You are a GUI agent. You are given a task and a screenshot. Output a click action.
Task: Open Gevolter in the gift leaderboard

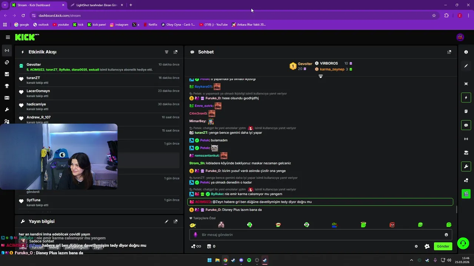click(x=305, y=64)
